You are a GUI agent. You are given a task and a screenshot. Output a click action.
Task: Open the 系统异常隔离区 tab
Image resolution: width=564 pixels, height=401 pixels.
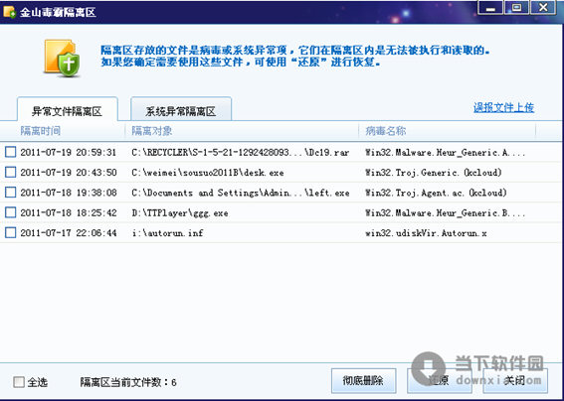pos(181,109)
